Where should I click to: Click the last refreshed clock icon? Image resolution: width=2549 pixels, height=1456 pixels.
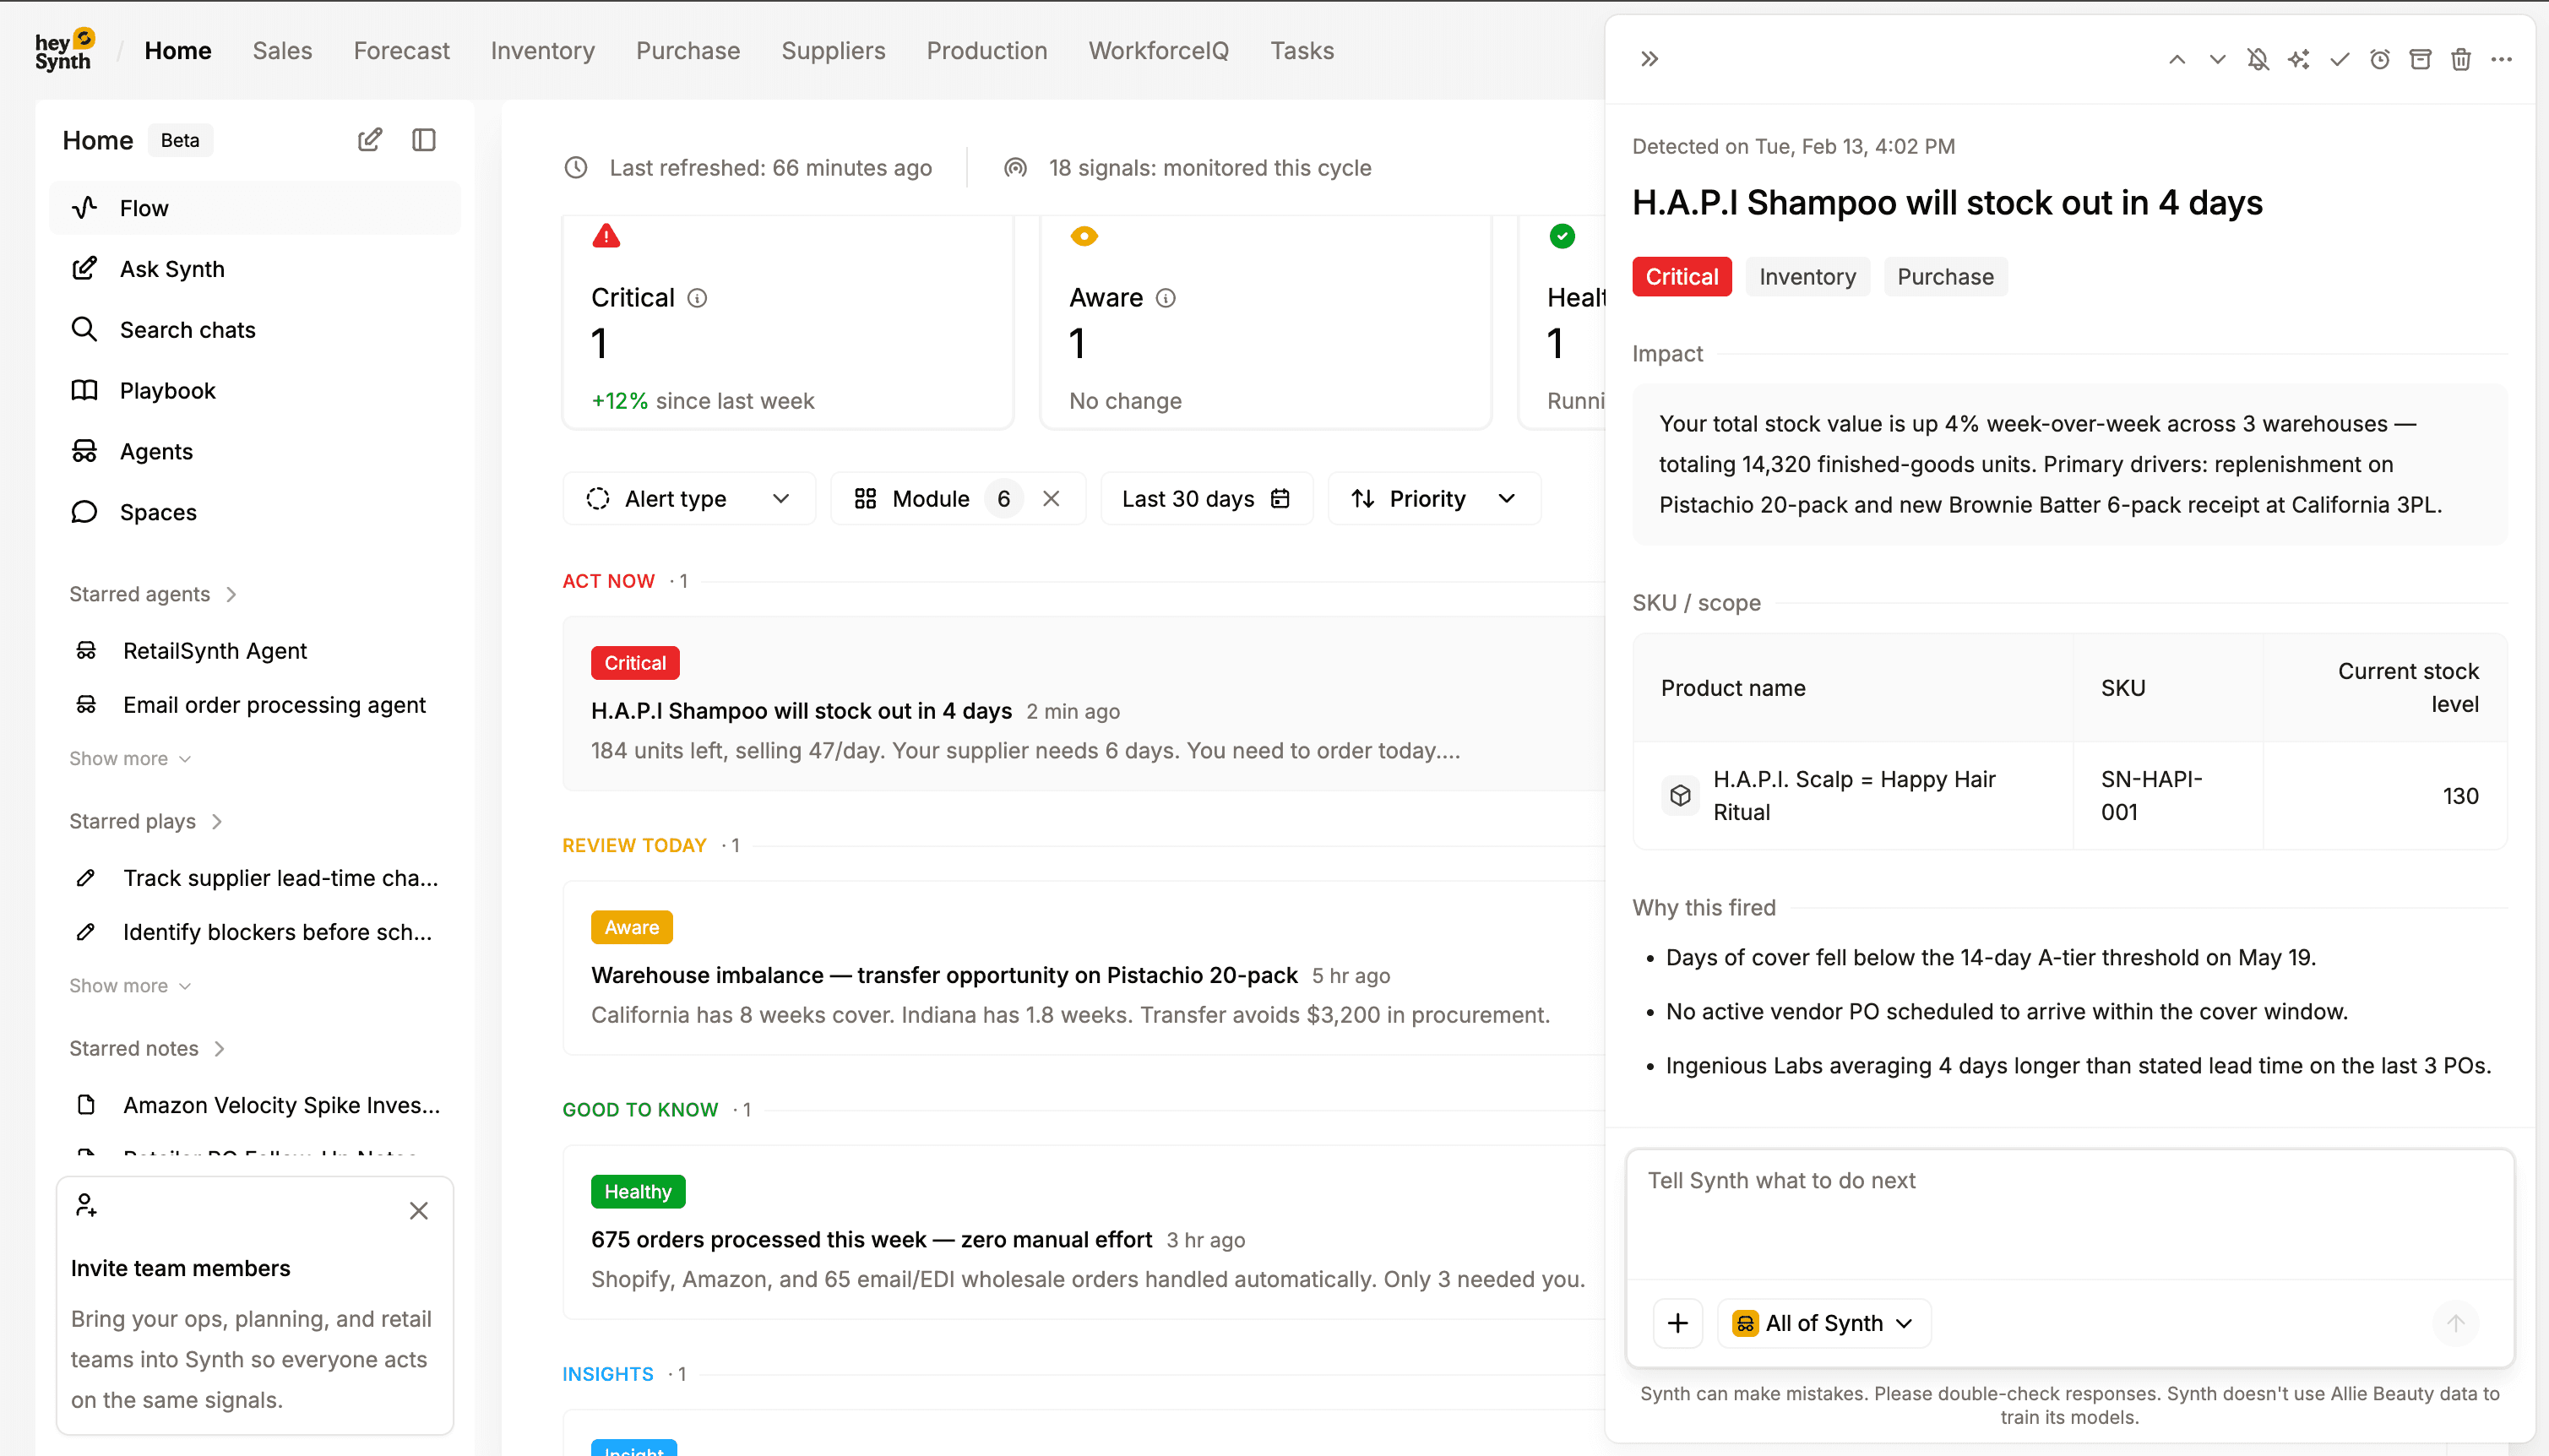576,168
